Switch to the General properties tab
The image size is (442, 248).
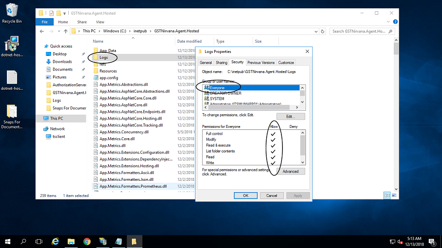click(x=205, y=62)
